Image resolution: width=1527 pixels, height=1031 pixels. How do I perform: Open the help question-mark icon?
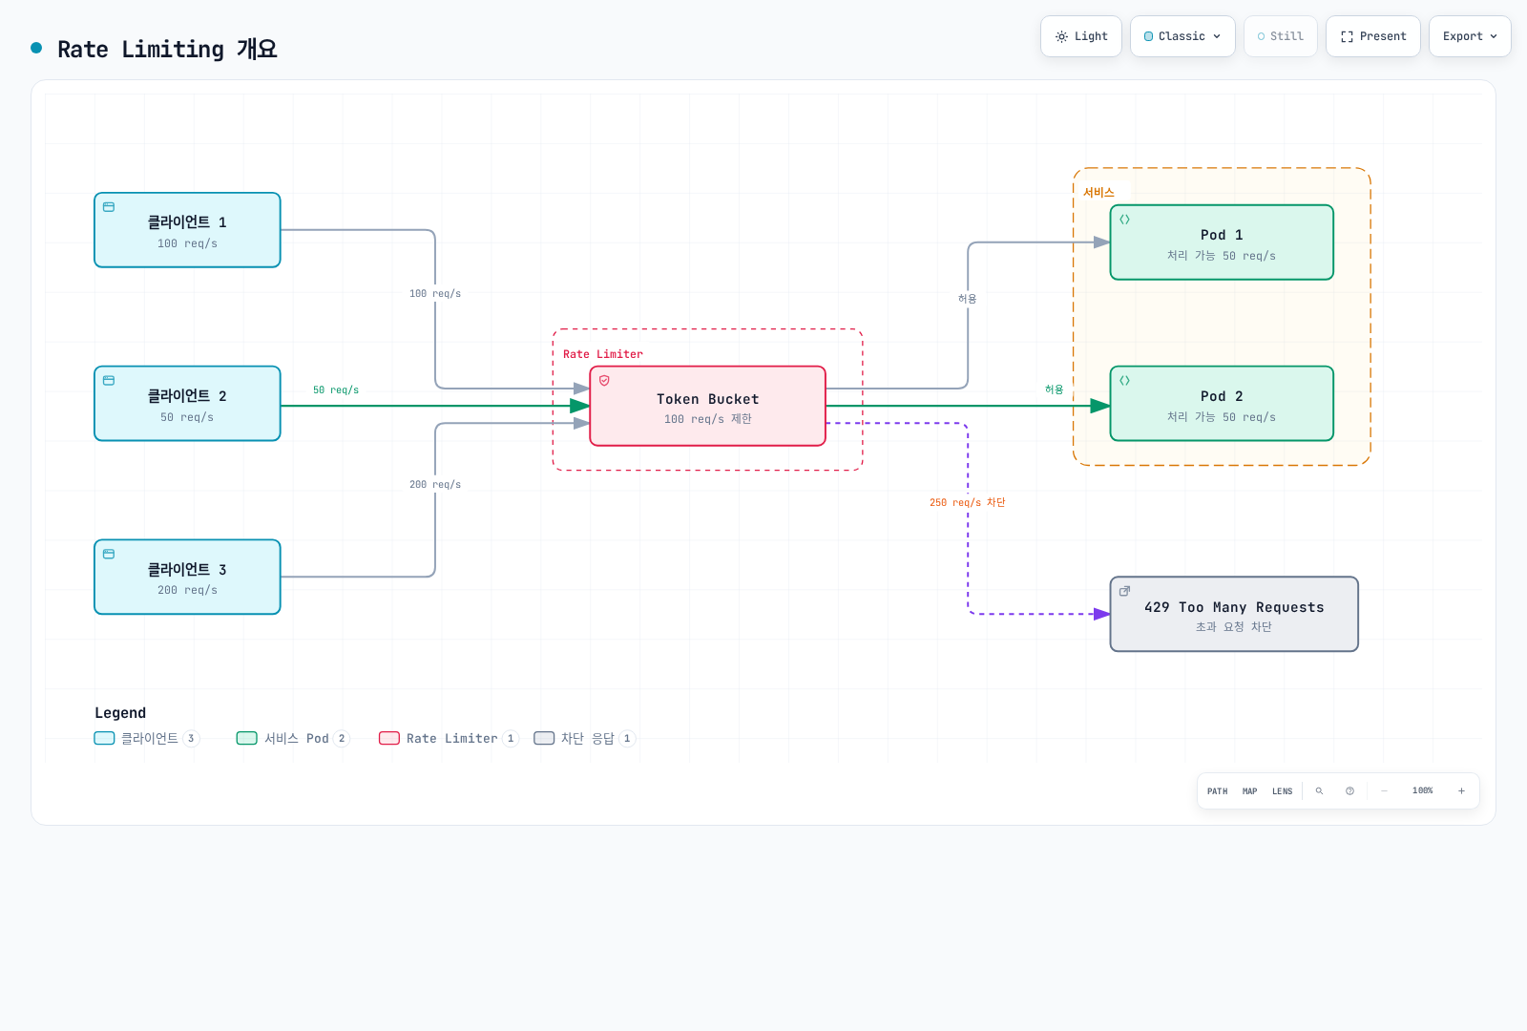coord(1349,791)
